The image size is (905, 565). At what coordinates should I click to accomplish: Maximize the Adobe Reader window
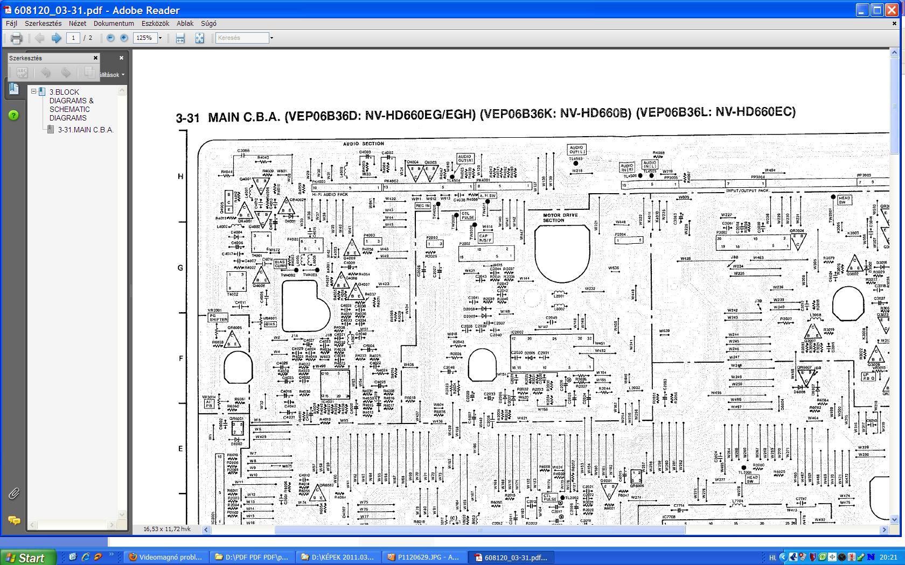coord(877,10)
